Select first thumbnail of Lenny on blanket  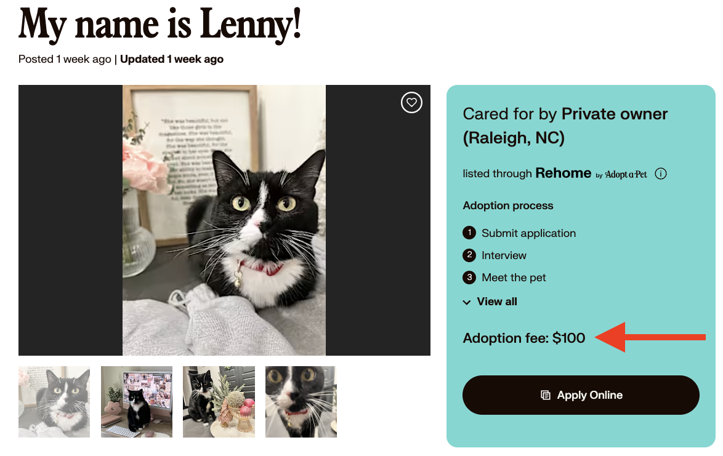(54, 402)
